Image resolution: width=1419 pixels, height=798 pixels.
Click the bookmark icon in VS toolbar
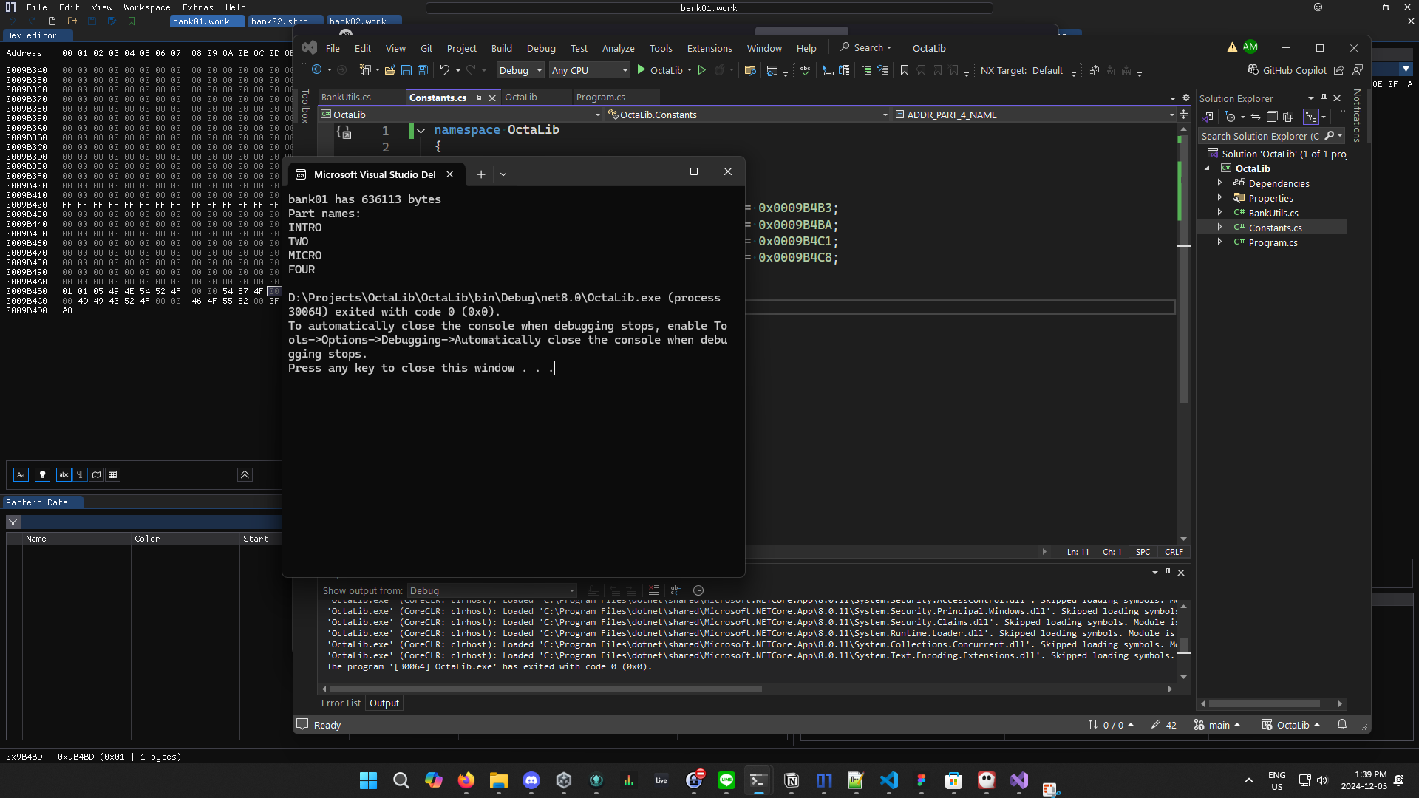[x=904, y=70]
